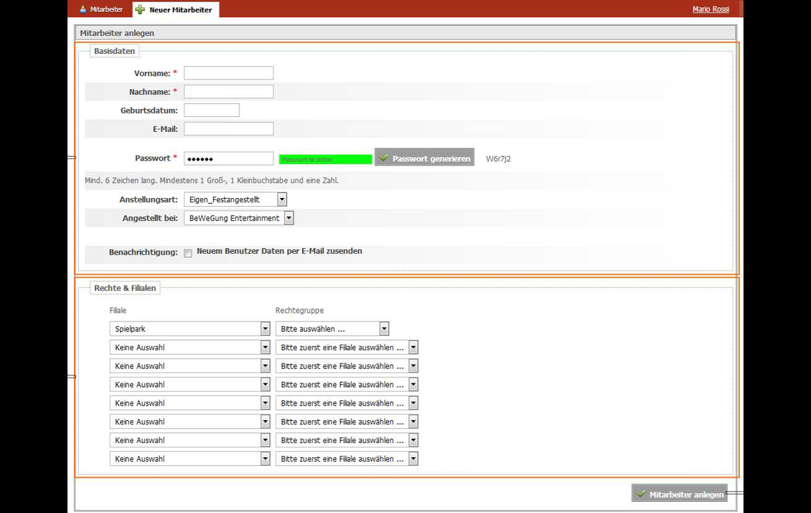Viewport: 811px width, 513px height.
Task: Open the Mitarbeiter tab
Action: (x=101, y=10)
